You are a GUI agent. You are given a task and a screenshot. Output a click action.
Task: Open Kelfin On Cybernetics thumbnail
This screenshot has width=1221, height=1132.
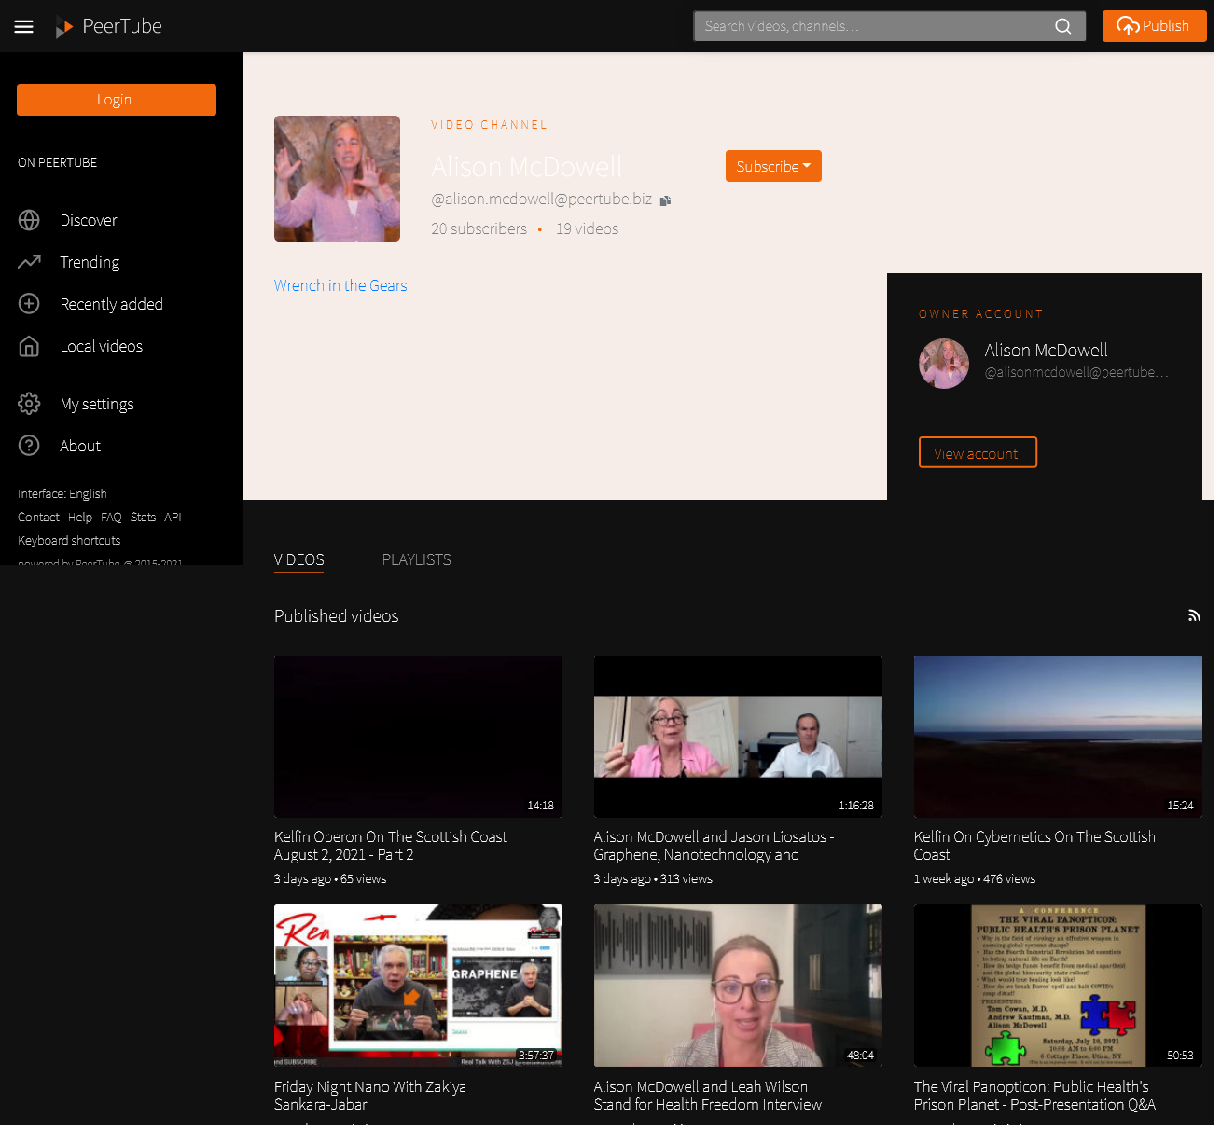(x=1058, y=737)
